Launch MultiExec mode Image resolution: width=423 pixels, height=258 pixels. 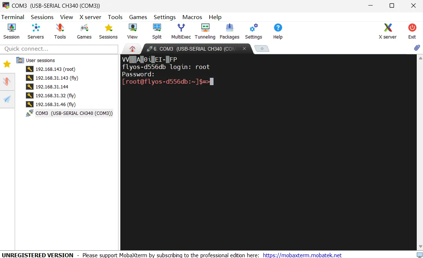click(x=181, y=31)
